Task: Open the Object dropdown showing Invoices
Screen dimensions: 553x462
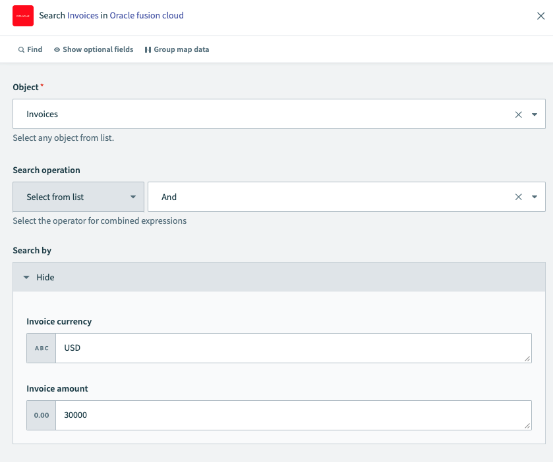Action: tap(535, 113)
